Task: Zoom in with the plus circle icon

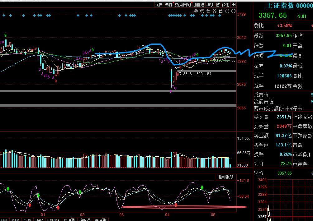Action: 227,11
